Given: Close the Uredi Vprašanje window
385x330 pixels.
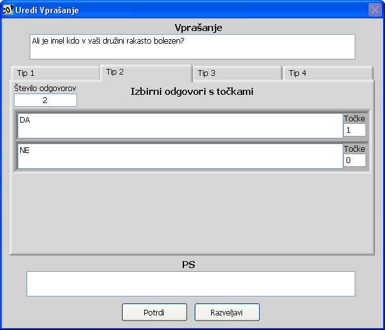Looking at the screenshot, I should (375, 10).
